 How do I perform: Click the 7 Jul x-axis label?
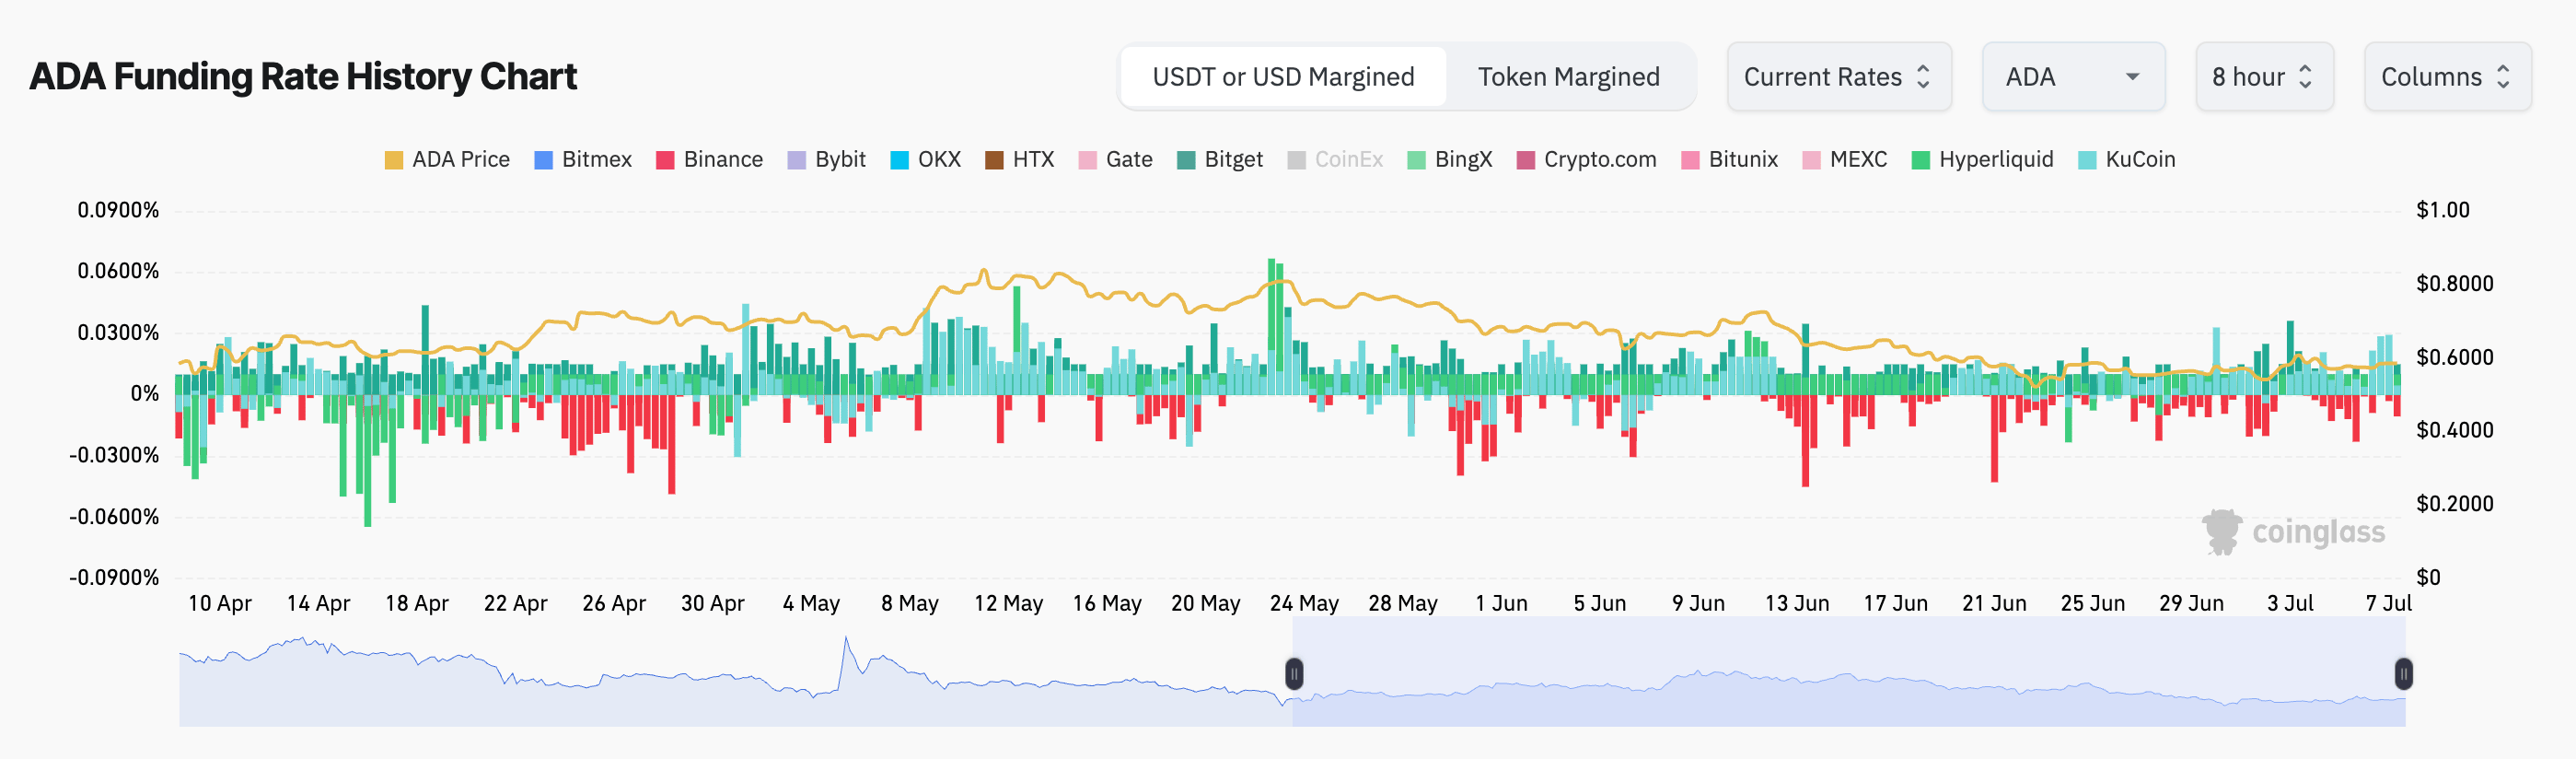2388,603
